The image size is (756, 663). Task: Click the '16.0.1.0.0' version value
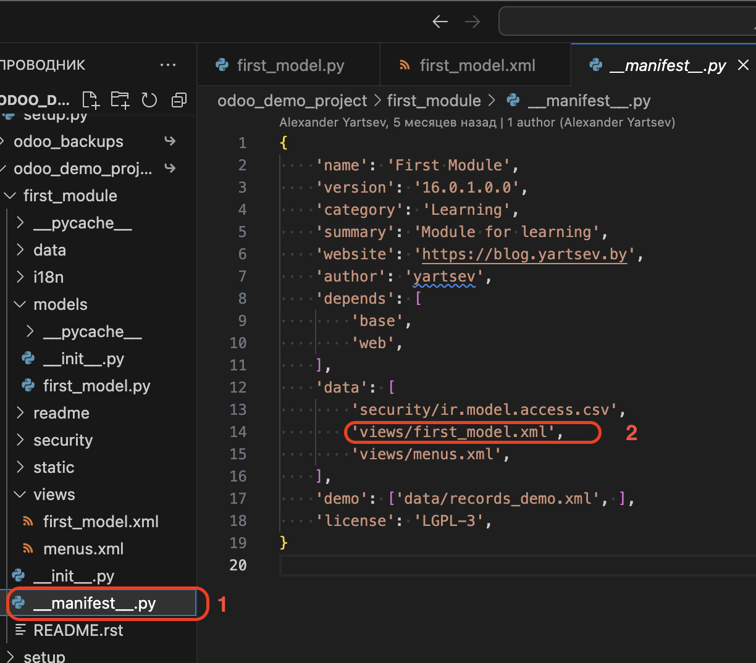466,187
